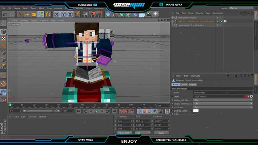Toggle visibility dots for Lightroom object
The image size is (258, 145).
[x=220, y=25]
